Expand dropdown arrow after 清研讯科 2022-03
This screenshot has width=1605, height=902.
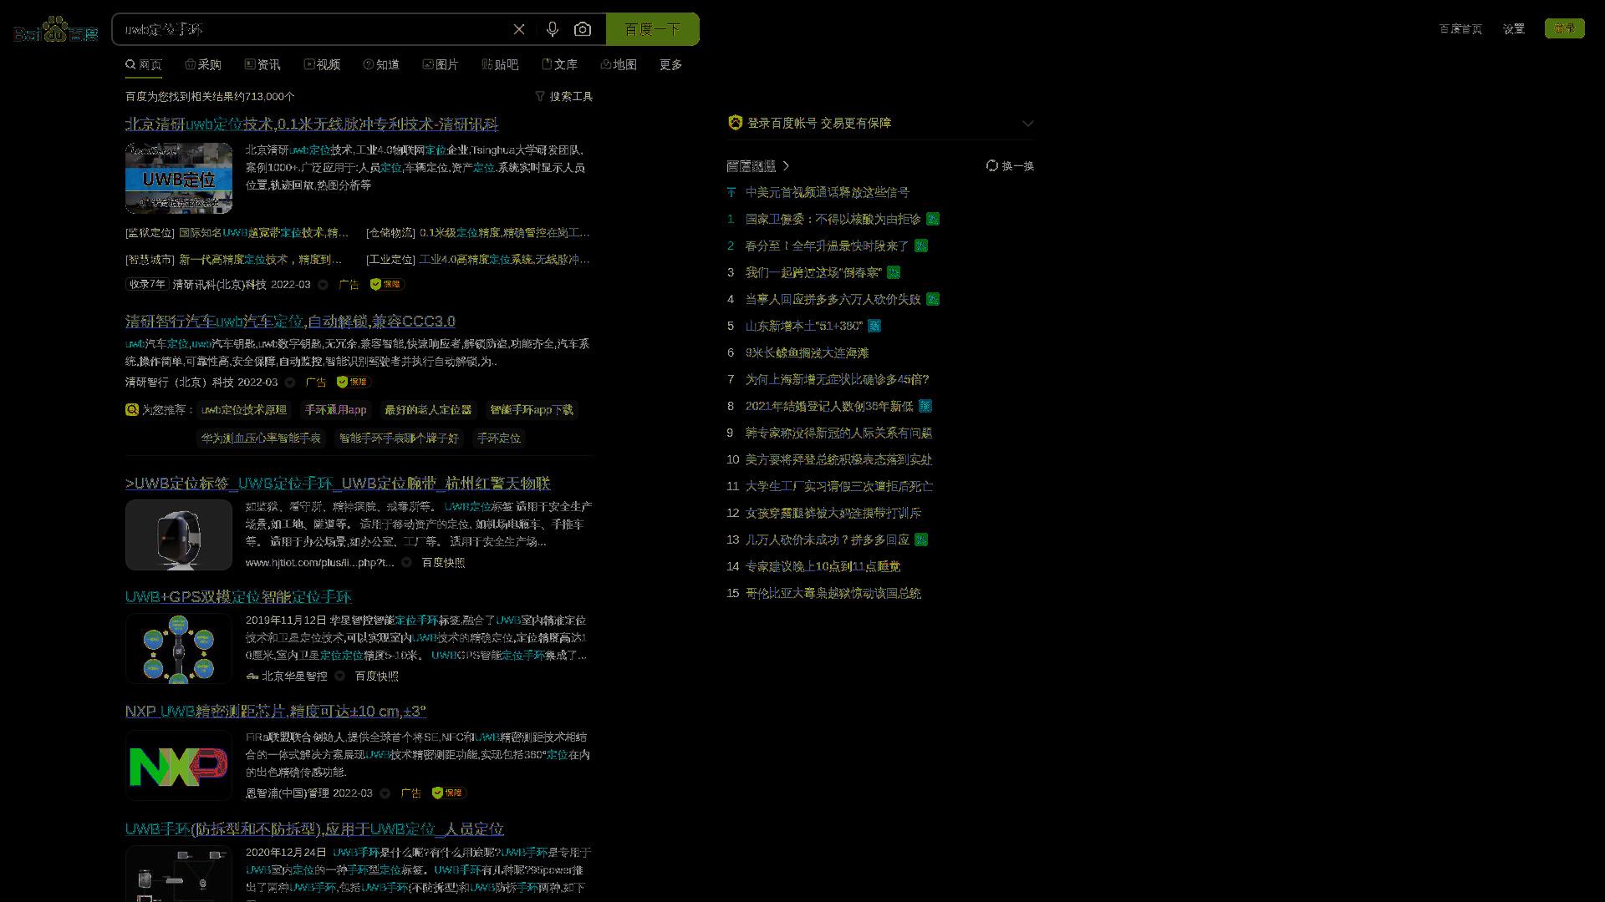323,285
